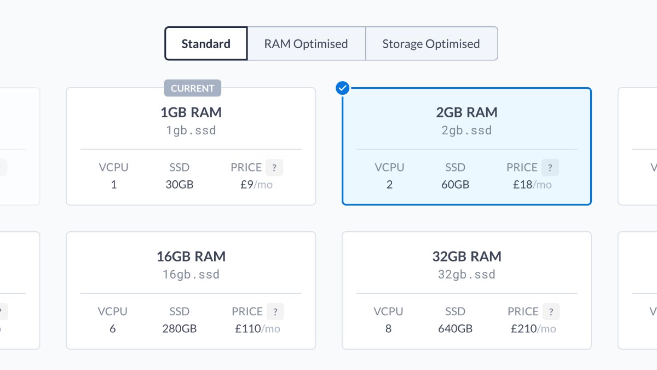
Task: Click the 30GB SSD value
Action: (180, 185)
